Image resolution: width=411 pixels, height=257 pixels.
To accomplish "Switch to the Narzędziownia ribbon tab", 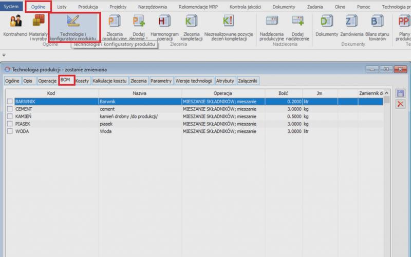I will pos(153,7).
